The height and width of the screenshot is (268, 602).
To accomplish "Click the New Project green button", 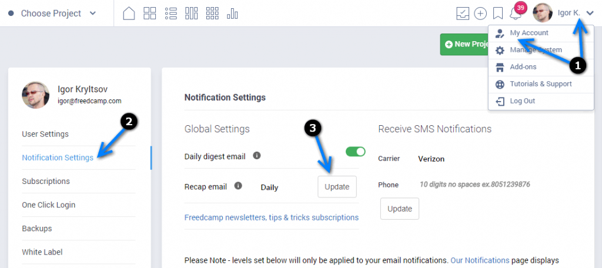I will coord(464,44).
